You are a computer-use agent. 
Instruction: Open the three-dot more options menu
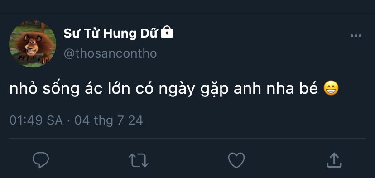356,36
